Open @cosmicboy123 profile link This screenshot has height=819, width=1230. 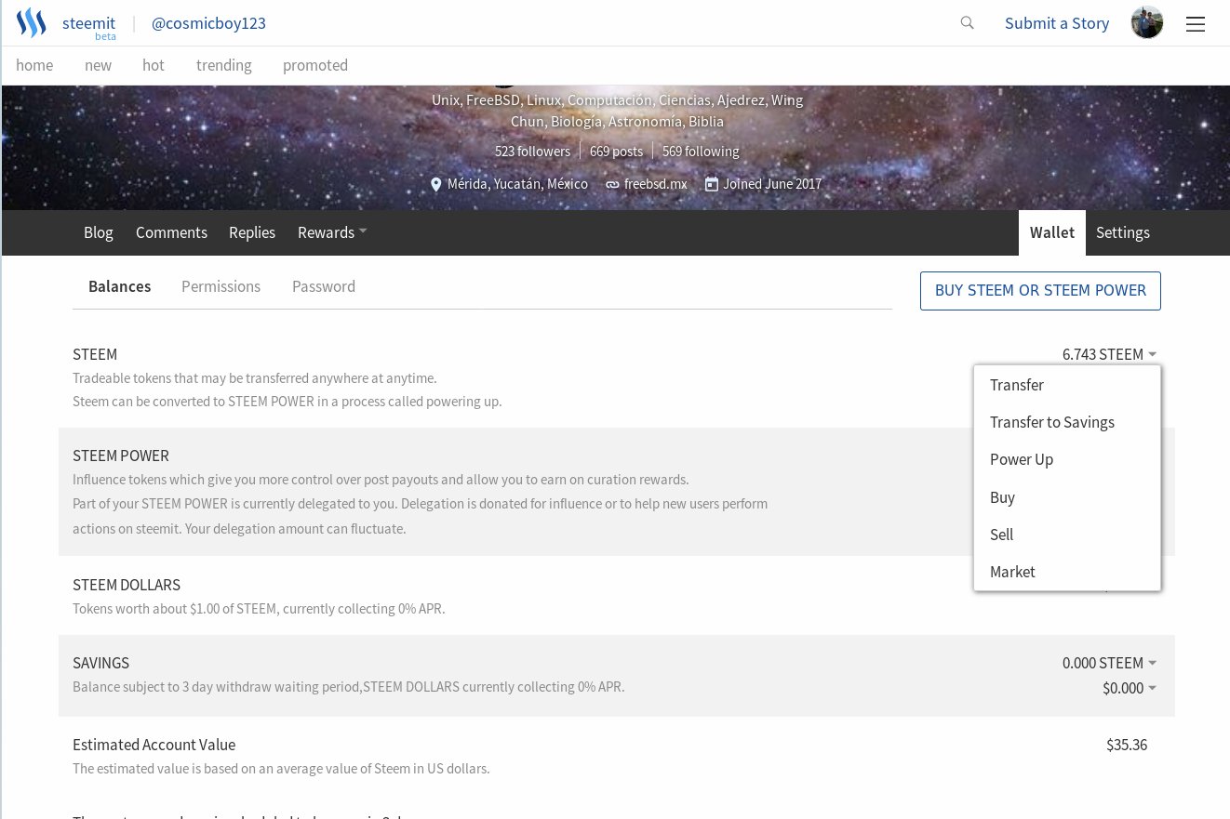208,23
